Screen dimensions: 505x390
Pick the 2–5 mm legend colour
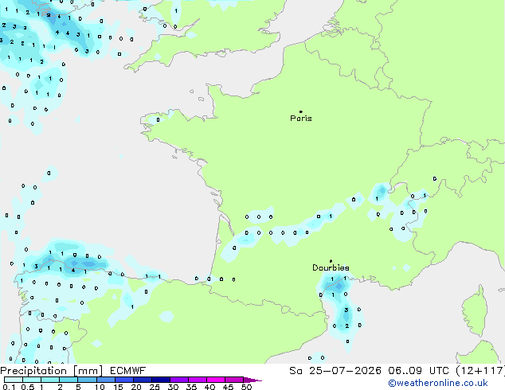click(x=69, y=380)
